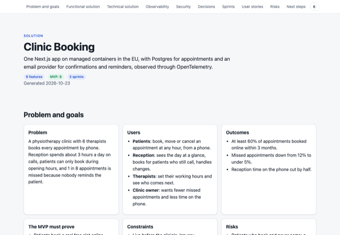Viewport: 340px width, 235px height.
Task: Click the bold 'Patients' bullet label
Action: pyautogui.click(x=141, y=141)
